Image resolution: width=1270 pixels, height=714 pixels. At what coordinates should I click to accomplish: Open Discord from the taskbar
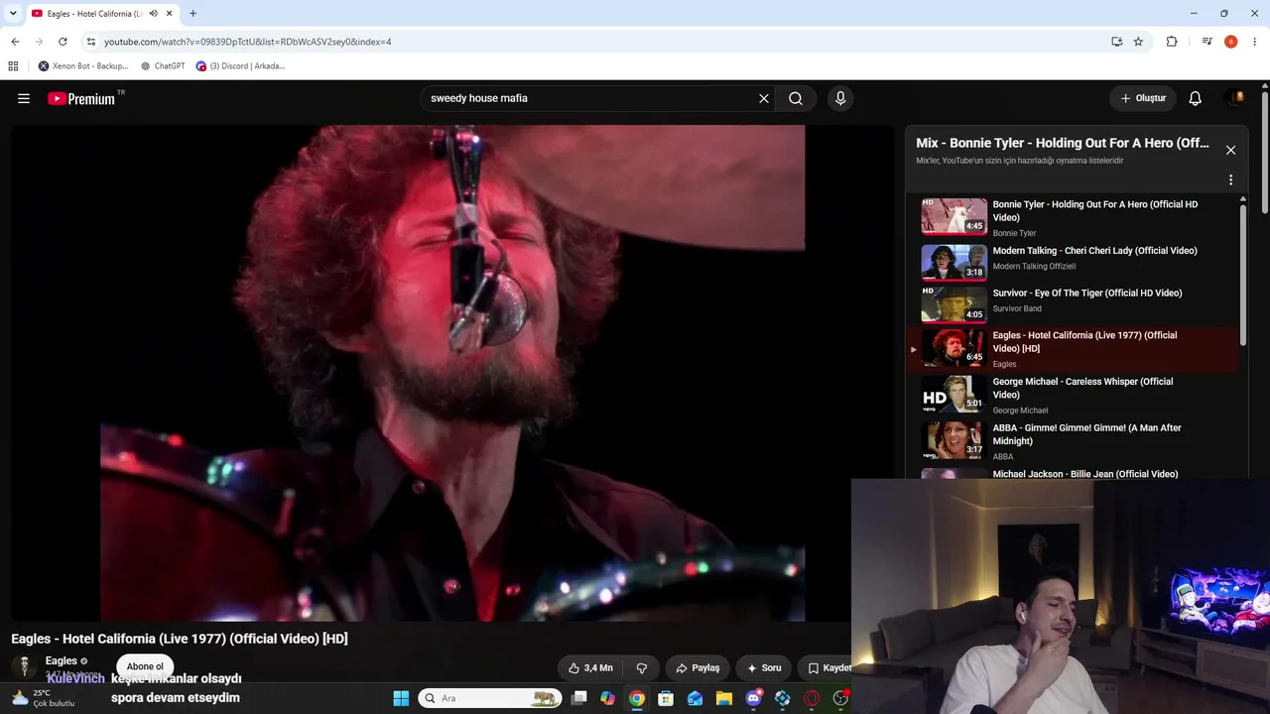[x=753, y=698]
